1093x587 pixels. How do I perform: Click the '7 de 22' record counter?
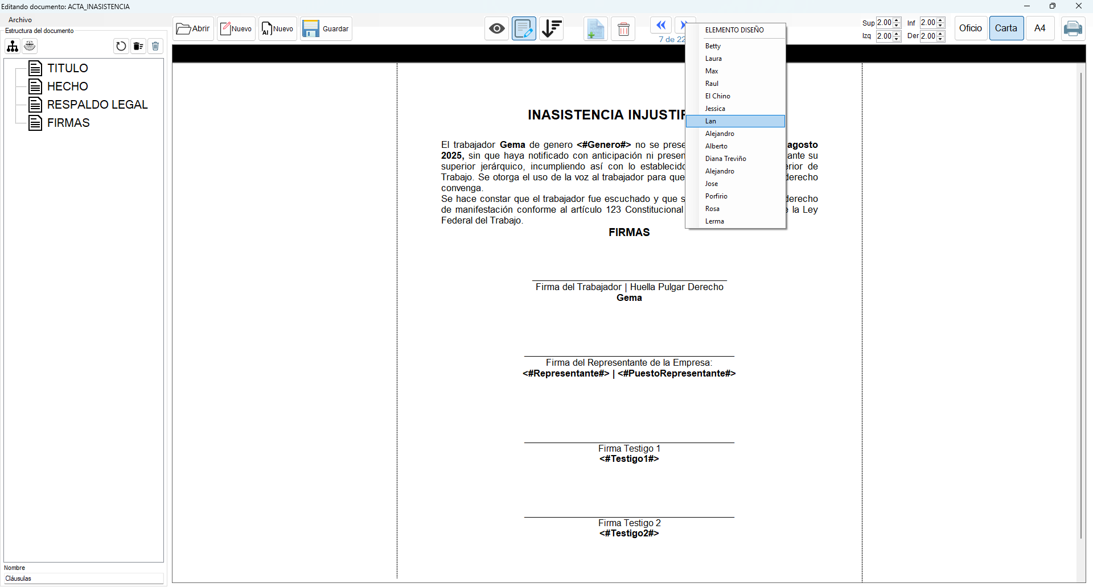672,39
